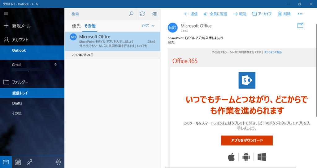Sync this view with refresh icon
The width and height of the screenshot is (317, 168).
(142, 14)
